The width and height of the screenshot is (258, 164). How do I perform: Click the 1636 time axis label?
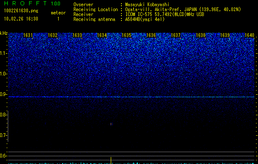[151, 35]
